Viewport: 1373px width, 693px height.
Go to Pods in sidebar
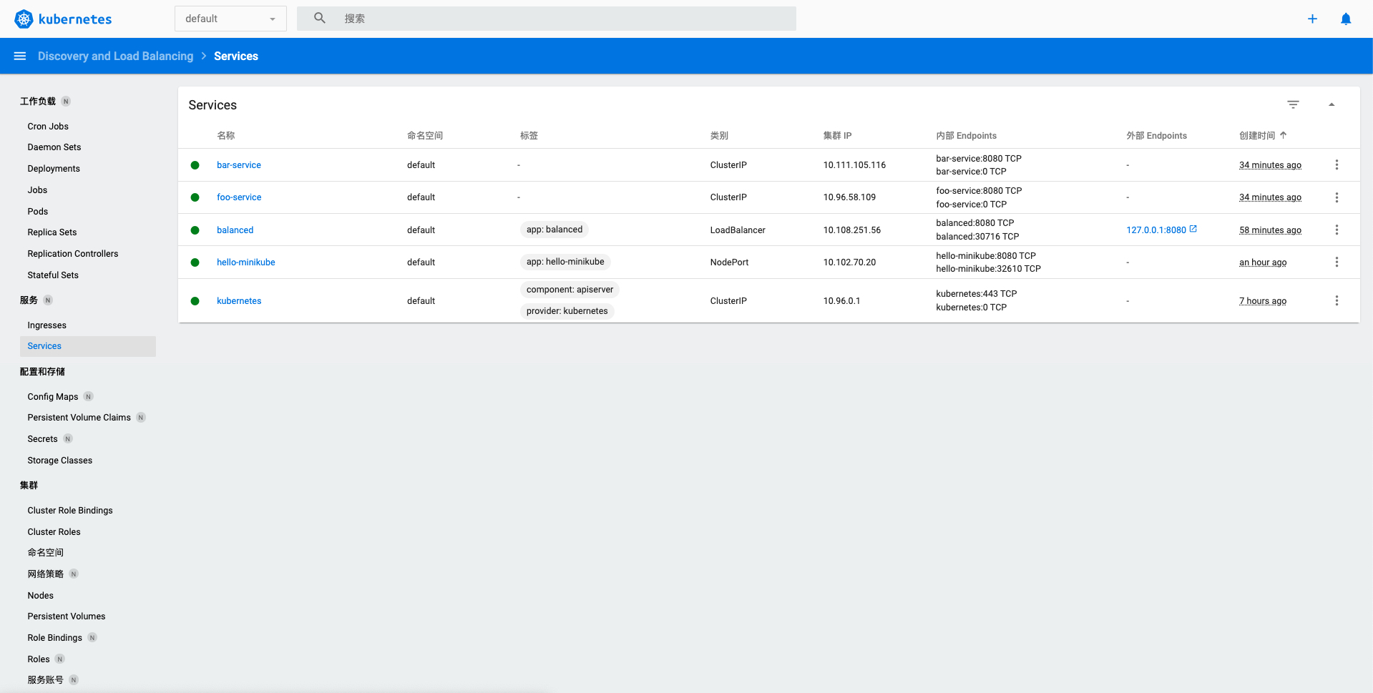[38, 212]
